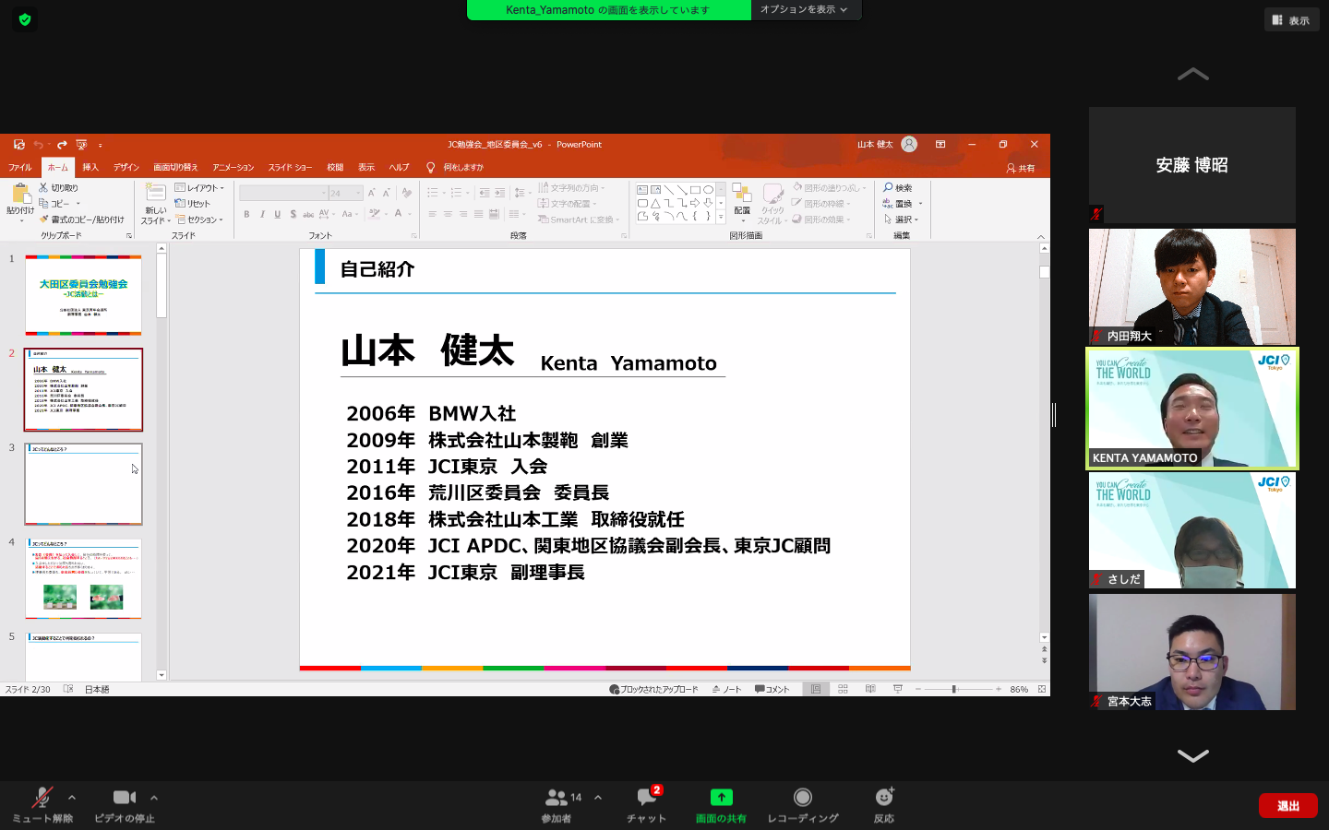1329x830 pixels.
Task: Click the green encryption shield icon
Action: (25, 19)
